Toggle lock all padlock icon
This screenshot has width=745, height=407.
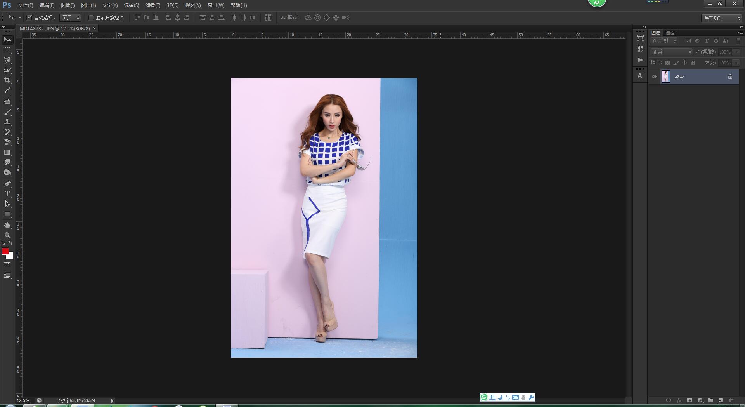coord(693,63)
